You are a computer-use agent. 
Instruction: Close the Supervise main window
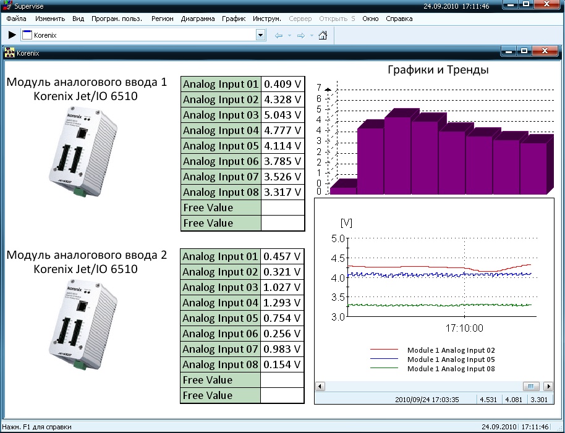click(547, 5)
